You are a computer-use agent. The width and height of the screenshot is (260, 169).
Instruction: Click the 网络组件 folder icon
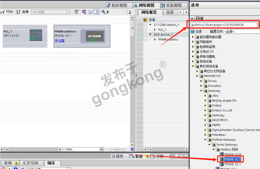(197, 42)
